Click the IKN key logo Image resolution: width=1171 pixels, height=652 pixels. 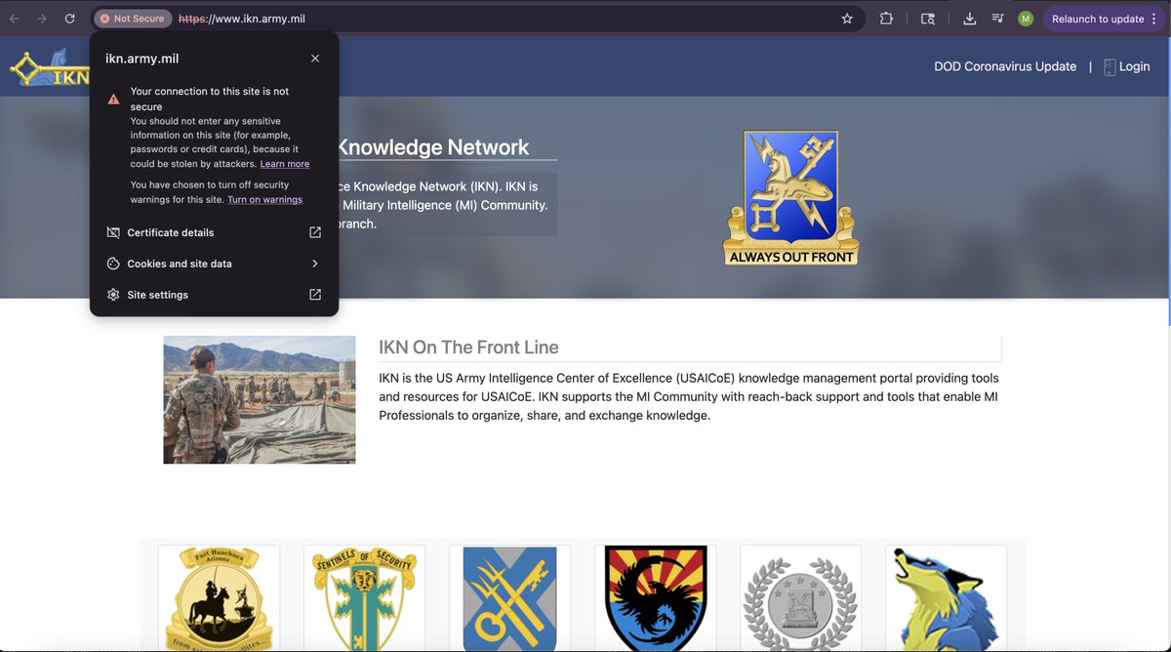(49, 68)
